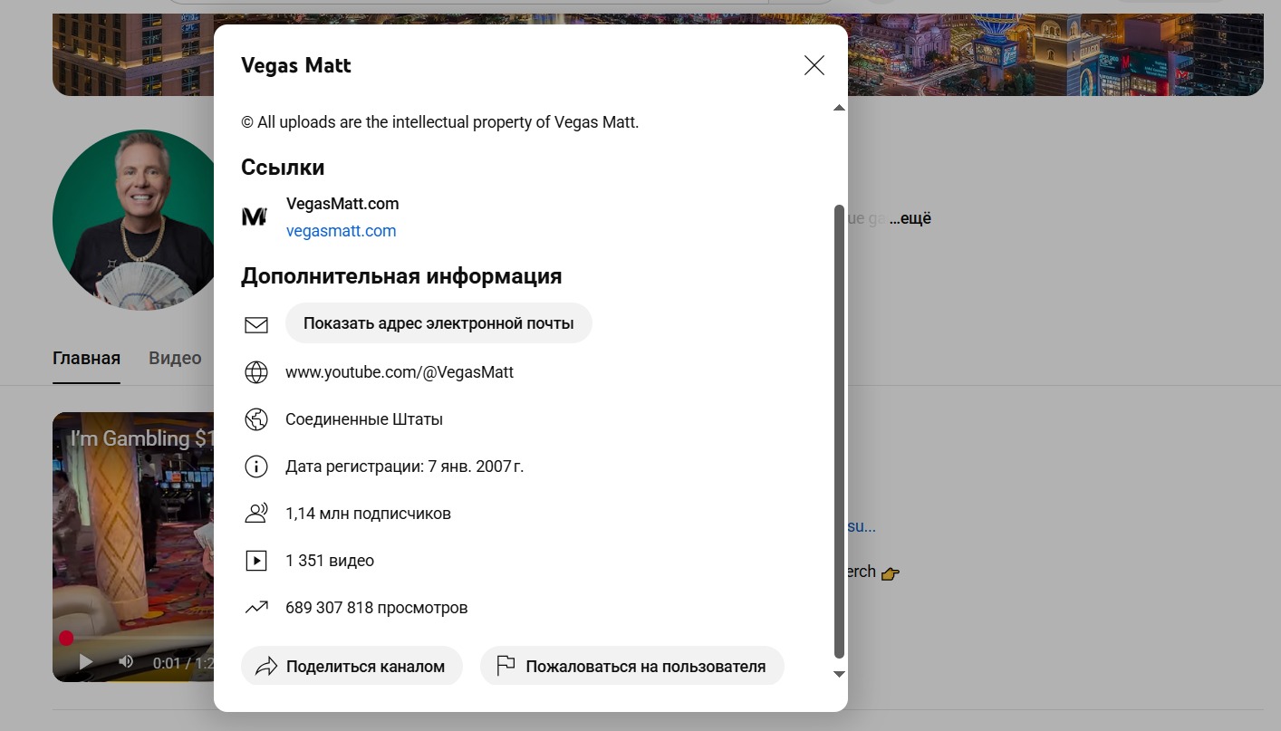Screen dimensions: 1281x731
Task: Play the featured video
Action: [x=86, y=662]
